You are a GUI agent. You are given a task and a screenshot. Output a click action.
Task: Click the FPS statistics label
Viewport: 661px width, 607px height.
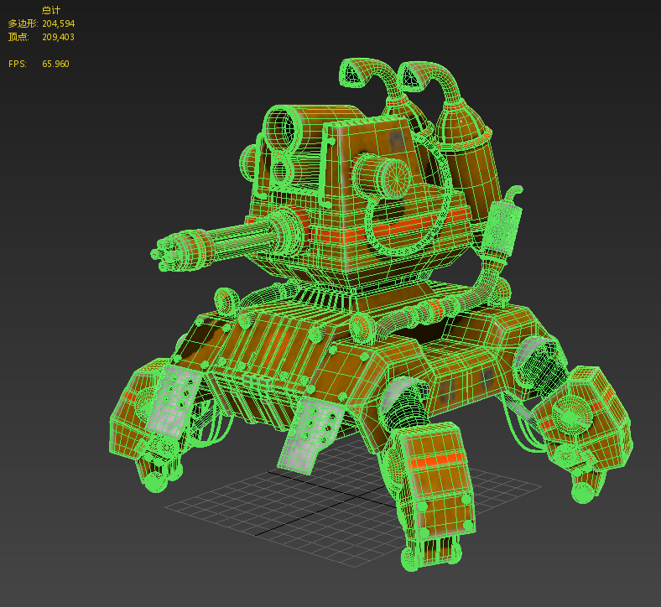click(18, 64)
